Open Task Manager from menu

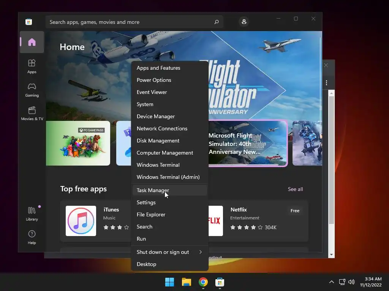170,190
